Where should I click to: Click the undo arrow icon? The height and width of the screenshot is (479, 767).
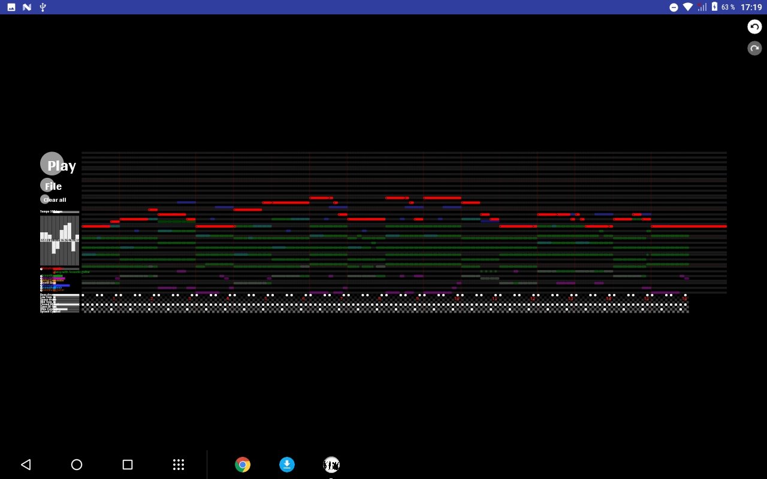click(754, 26)
